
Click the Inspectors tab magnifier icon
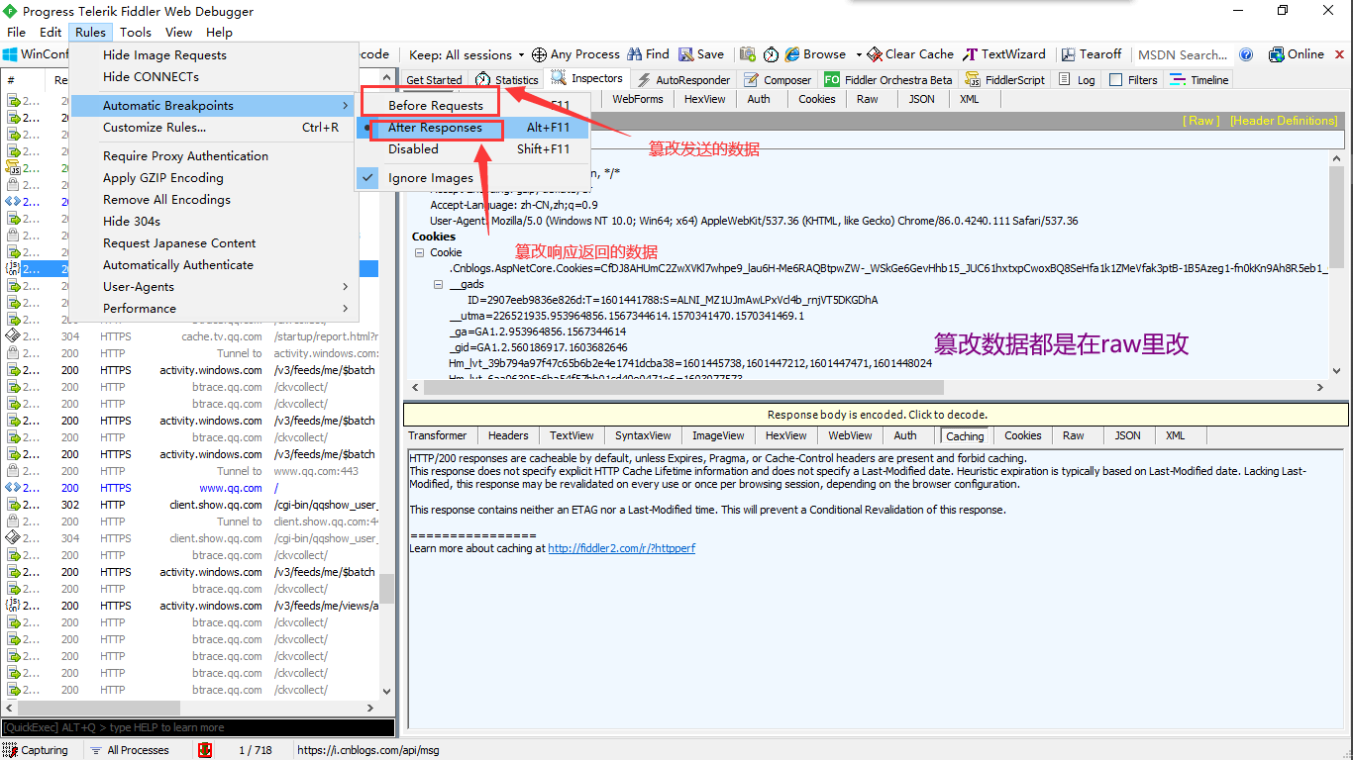(x=559, y=78)
